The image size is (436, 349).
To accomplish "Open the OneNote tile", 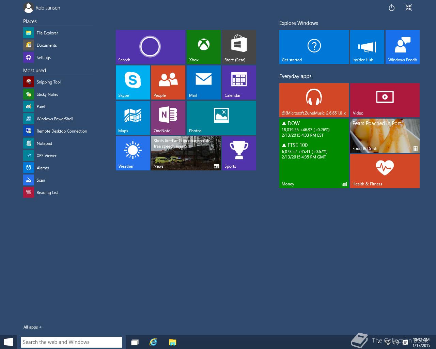I will [168, 118].
